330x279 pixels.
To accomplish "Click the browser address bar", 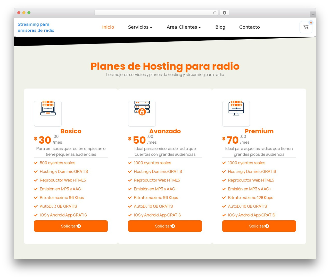I will (156, 13).
